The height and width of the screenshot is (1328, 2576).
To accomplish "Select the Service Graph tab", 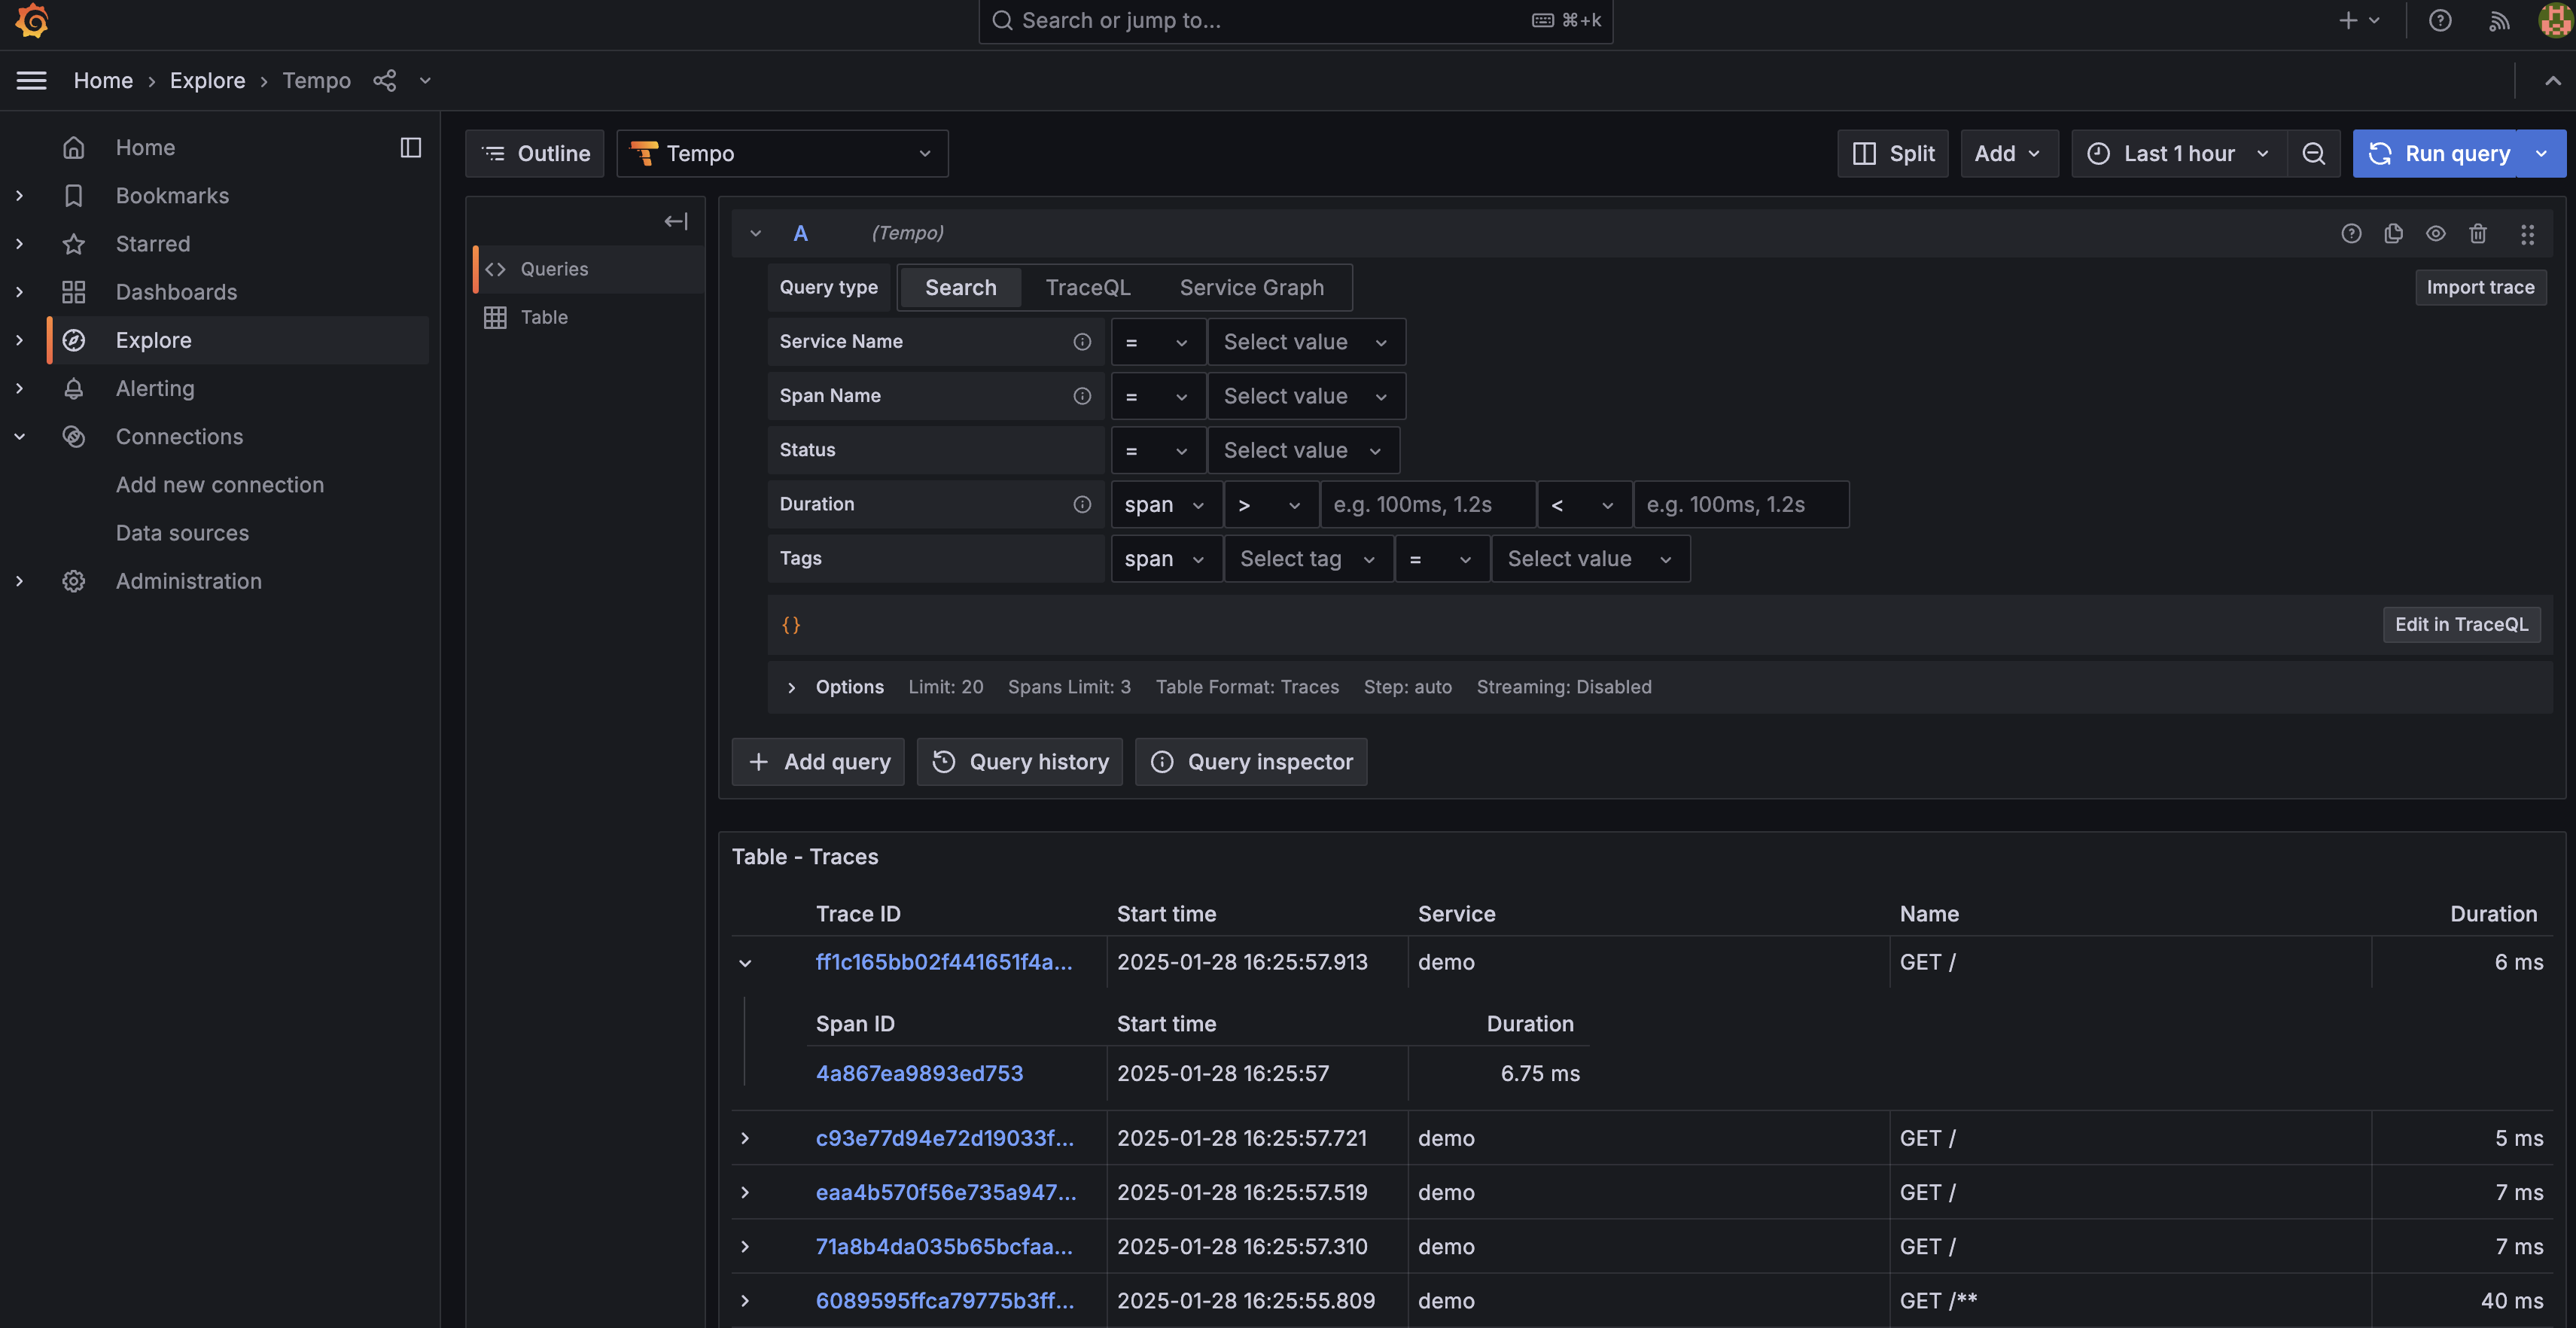I will tap(1251, 287).
